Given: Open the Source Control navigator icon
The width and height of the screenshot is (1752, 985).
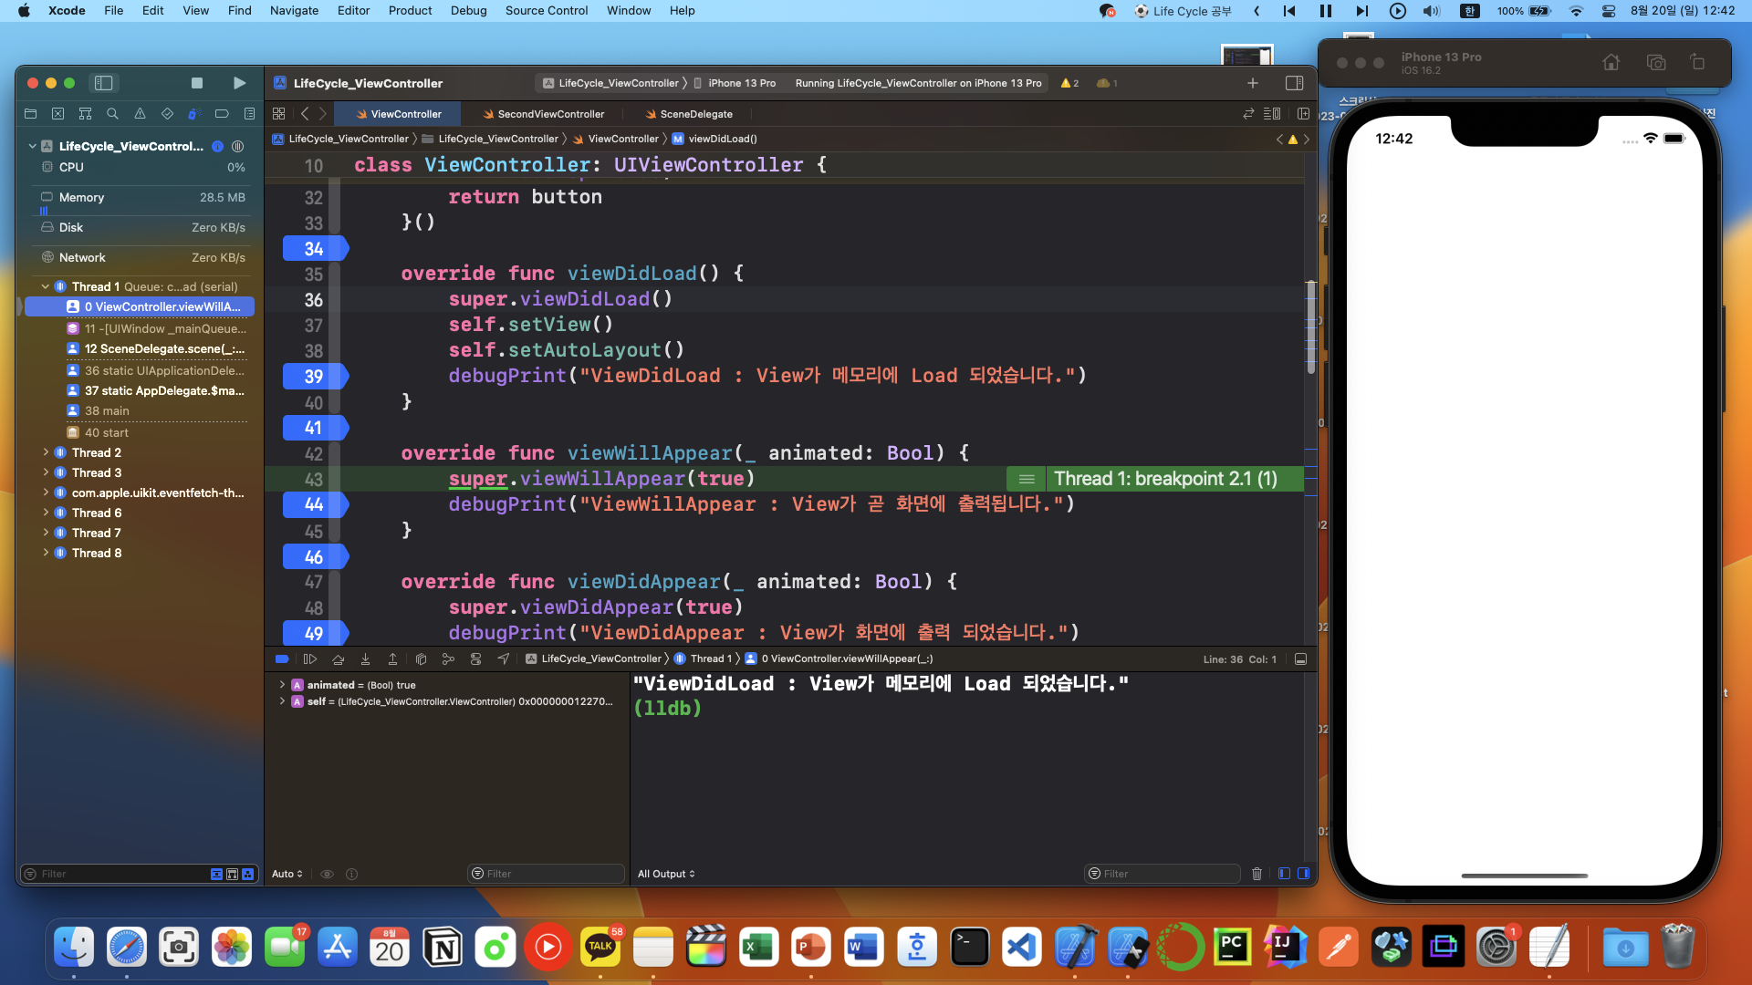Looking at the screenshot, I should tap(57, 114).
